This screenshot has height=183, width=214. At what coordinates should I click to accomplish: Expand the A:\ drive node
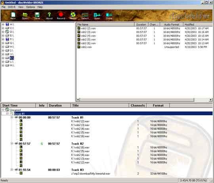click(x=3, y=25)
